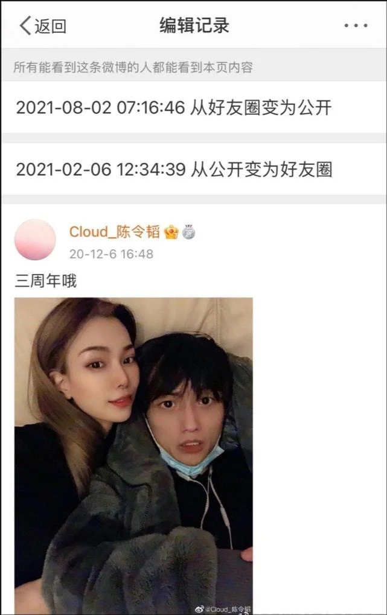387x615 pixels.
Task: Tap the back chevron arrow
Action: 25,26
